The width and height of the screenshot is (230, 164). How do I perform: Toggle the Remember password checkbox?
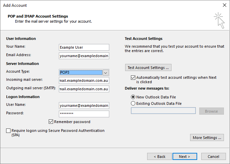tap(51, 122)
